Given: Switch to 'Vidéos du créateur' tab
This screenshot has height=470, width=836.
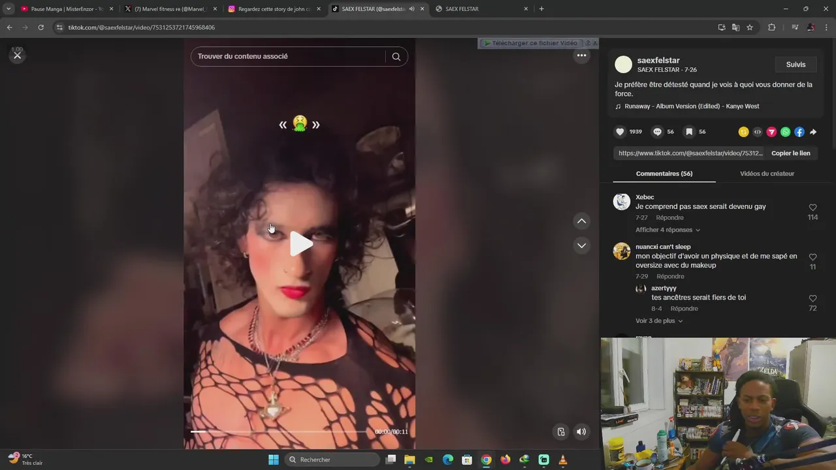Looking at the screenshot, I should 767,174.
